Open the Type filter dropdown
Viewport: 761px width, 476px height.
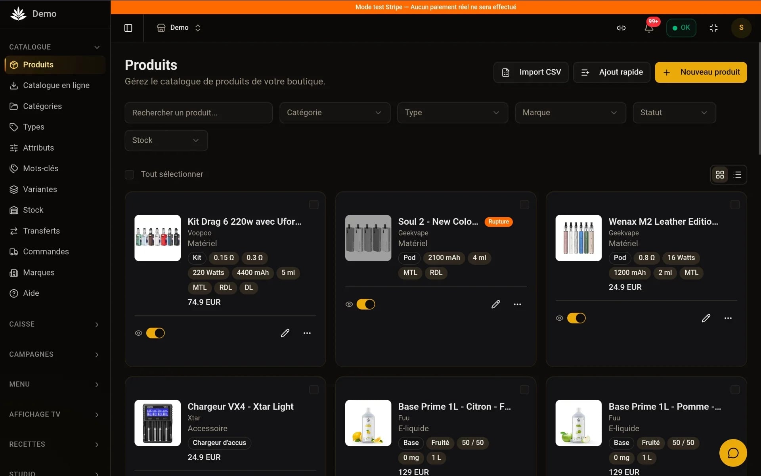453,113
